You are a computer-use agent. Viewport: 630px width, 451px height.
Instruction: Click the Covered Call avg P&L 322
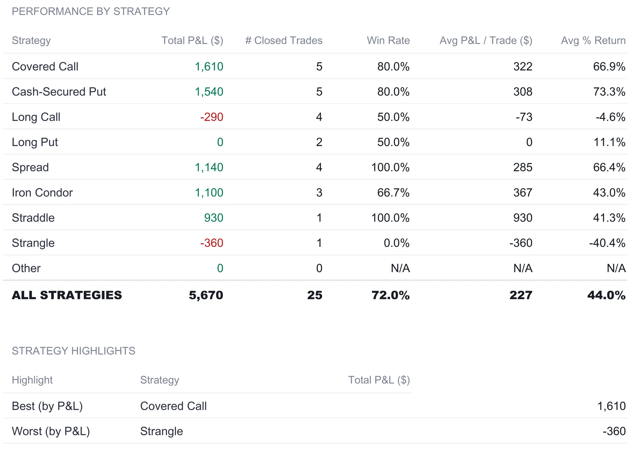click(x=523, y=66)
